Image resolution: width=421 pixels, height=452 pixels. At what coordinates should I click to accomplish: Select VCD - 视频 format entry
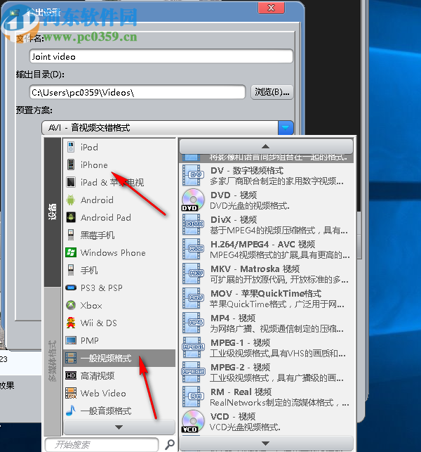[x=266, y=422]
